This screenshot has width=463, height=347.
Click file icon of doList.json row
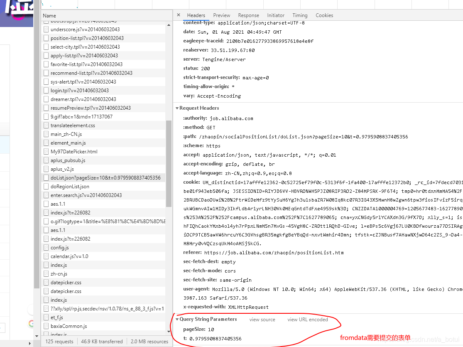tap(46, 177)
